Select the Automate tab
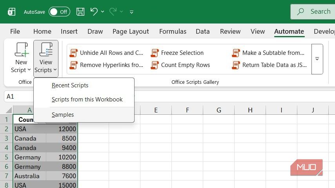Screen dimensions: 335x188 pyautogui.click(x=289, y=31)
